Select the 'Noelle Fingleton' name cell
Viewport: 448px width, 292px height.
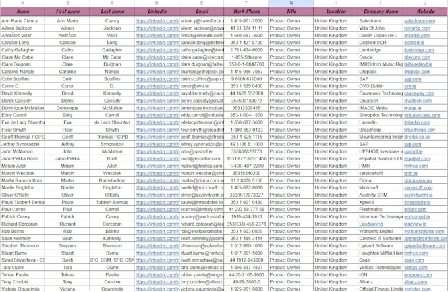[22, 187]
